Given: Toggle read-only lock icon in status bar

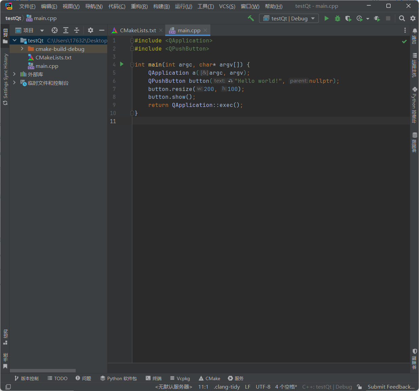Looking at the screenshot, I should coord(359,387).
